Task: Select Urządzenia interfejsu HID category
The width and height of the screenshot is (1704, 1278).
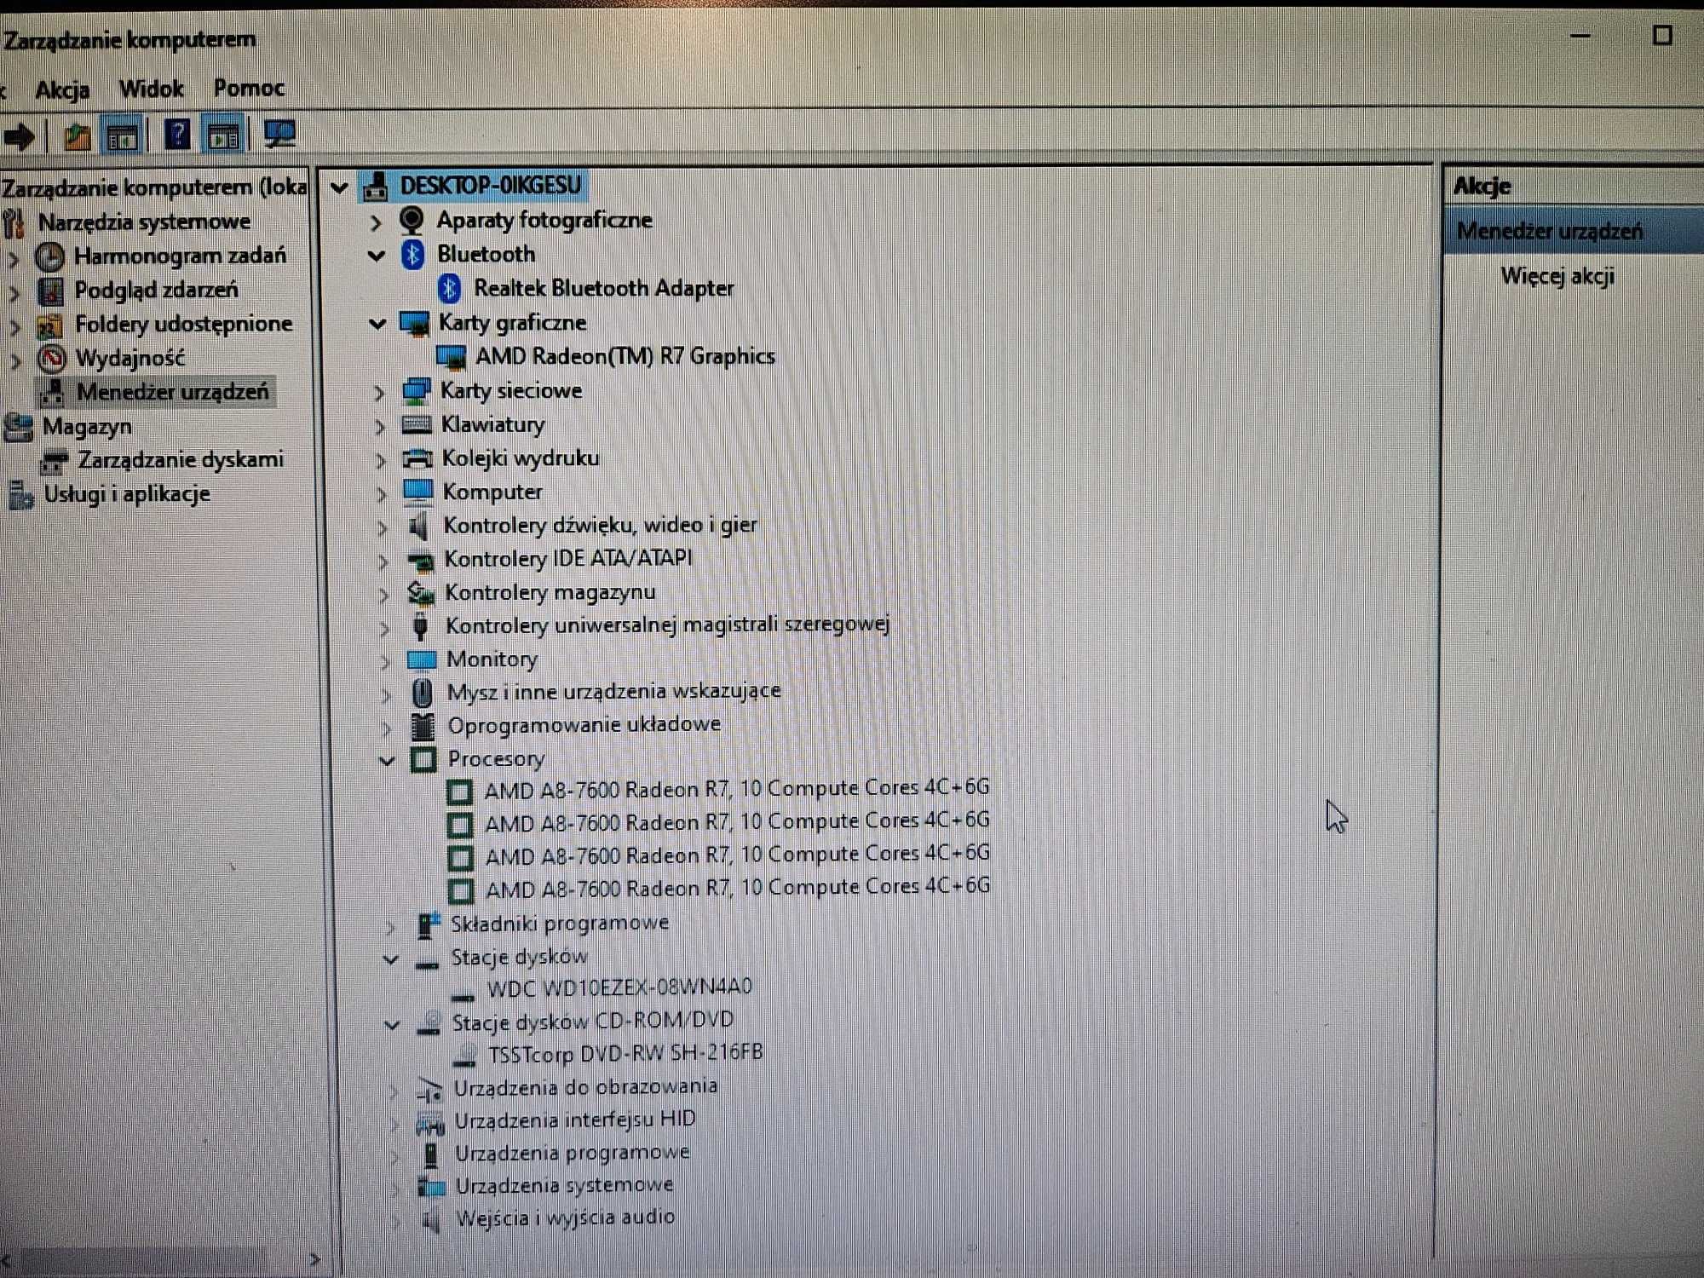Action: click(575, 1120)
